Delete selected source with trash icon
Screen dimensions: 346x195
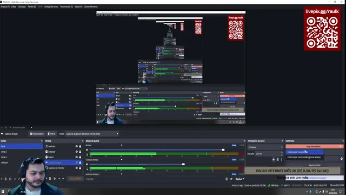50,179
